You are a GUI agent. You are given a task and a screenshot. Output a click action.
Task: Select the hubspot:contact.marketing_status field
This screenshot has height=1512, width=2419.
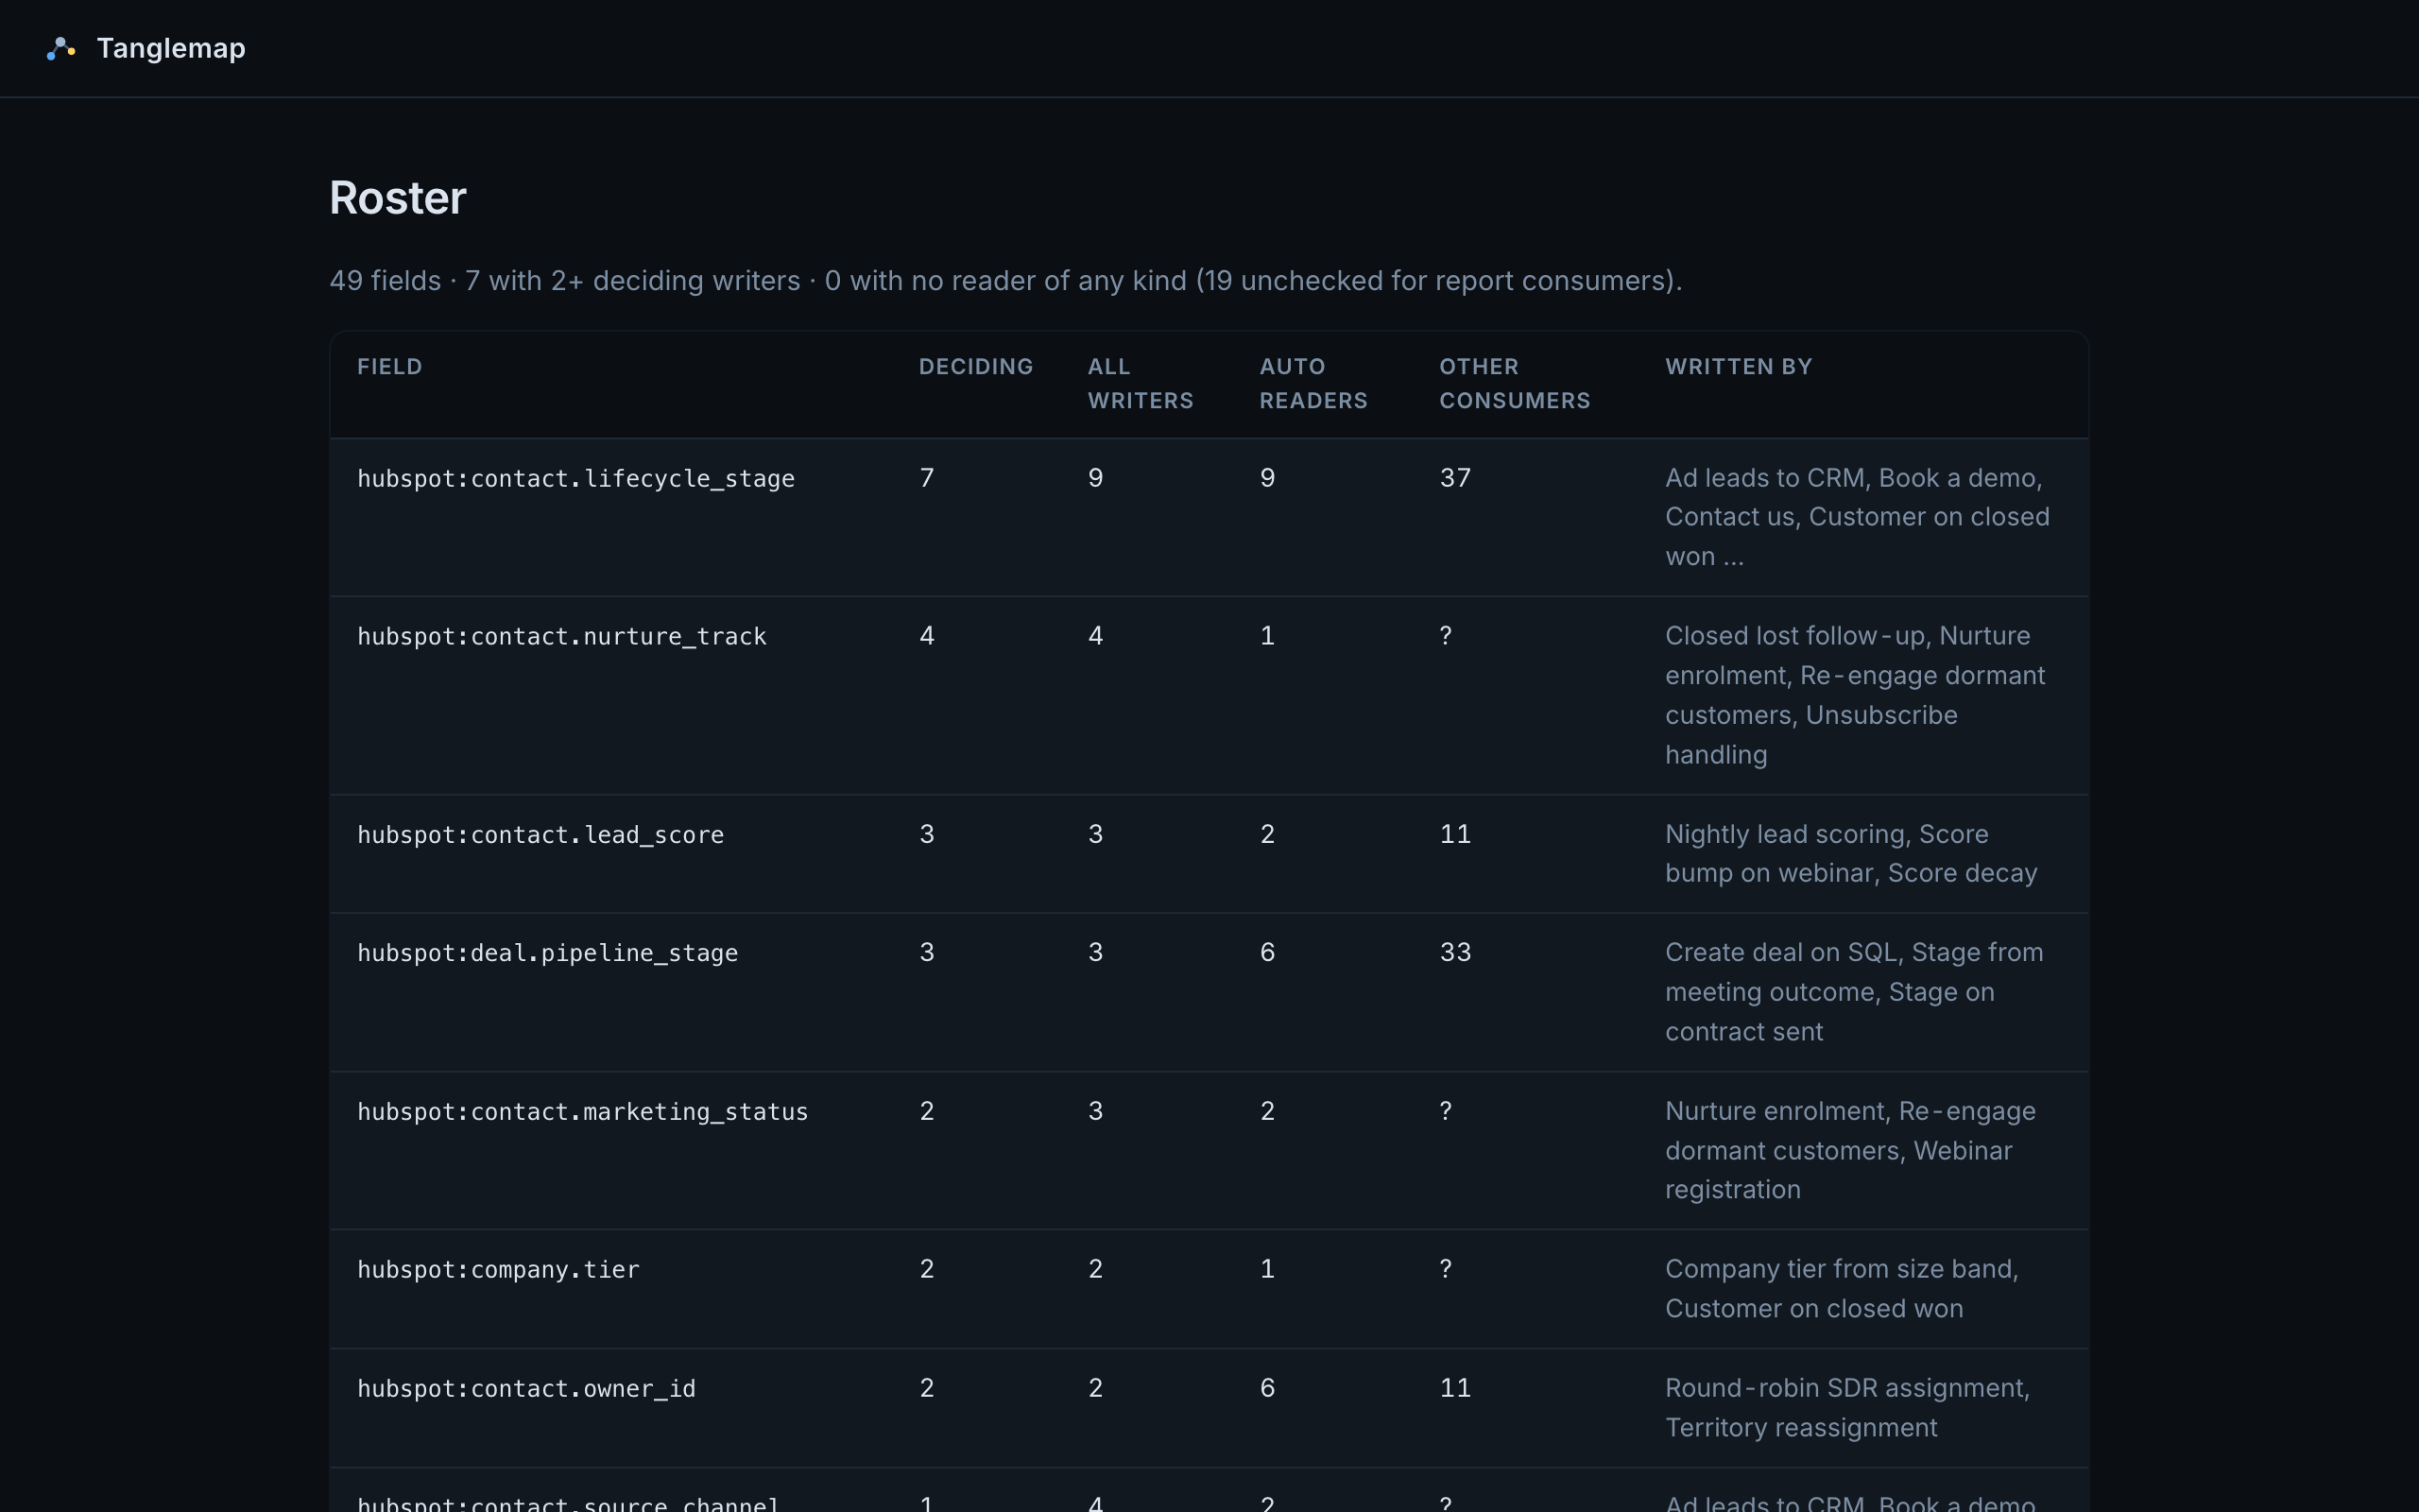coord(583,1112)
